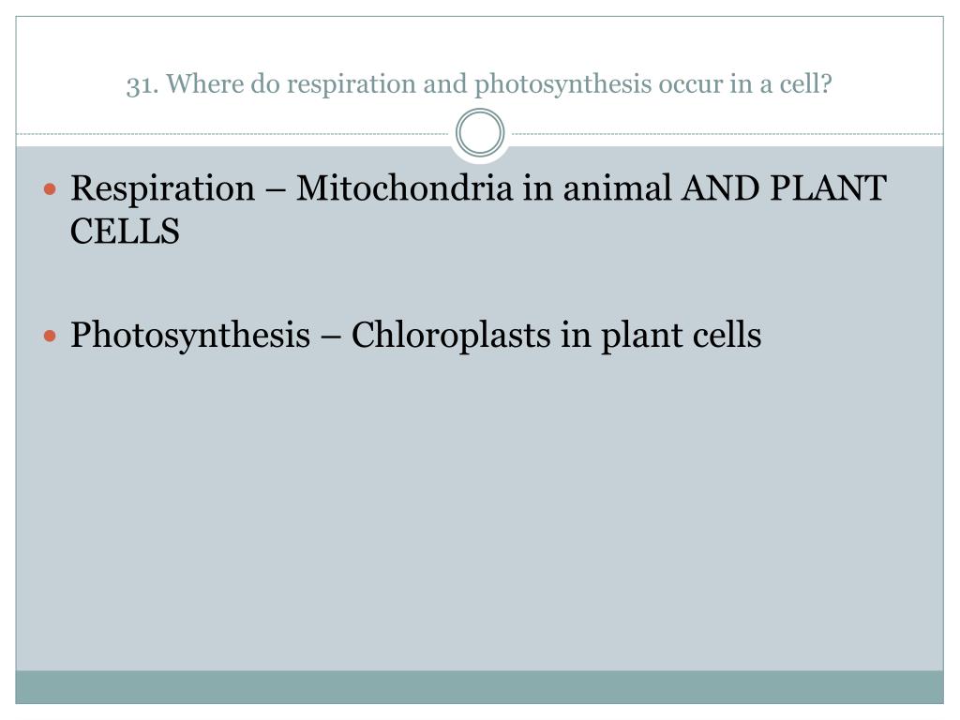Click the word 'Respiration' in the first bullet
Screen dimensions: 960x720
click(x=162, y=188)
